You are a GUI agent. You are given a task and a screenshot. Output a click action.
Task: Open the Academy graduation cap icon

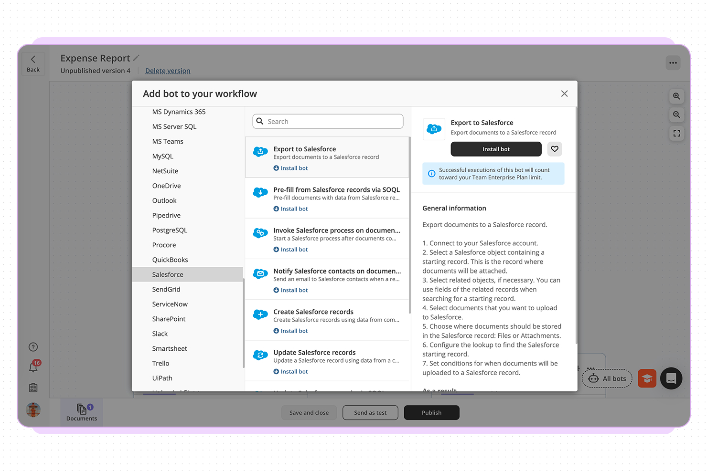pos(646,378)
